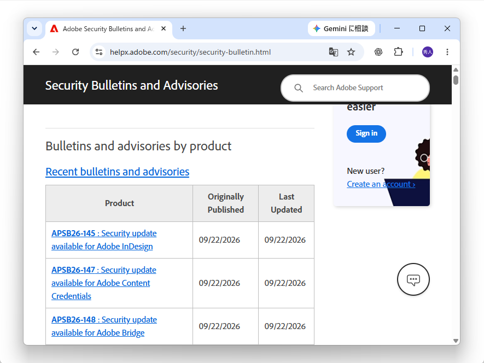This screenshot has height=363, width=484.
Task: Close the Adobe Security Bulletins tab
Action: pos(164,29)
